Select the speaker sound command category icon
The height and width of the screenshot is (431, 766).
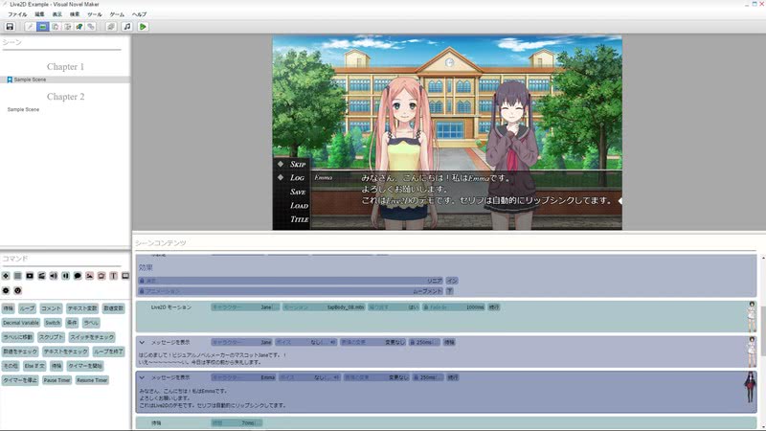(54, 276)
